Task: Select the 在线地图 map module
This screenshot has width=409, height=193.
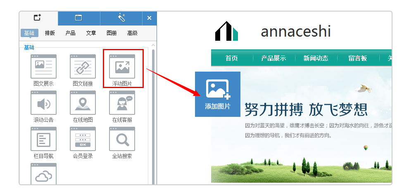Action: click(83, 103)
